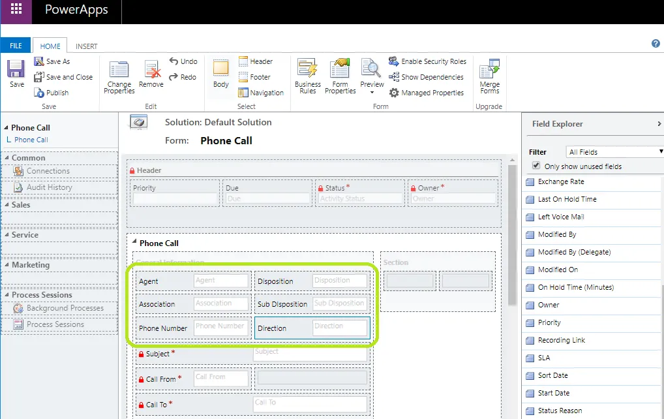664x419 pixels.
Task: Click the phone call form icon
Action: coord(138,123)
